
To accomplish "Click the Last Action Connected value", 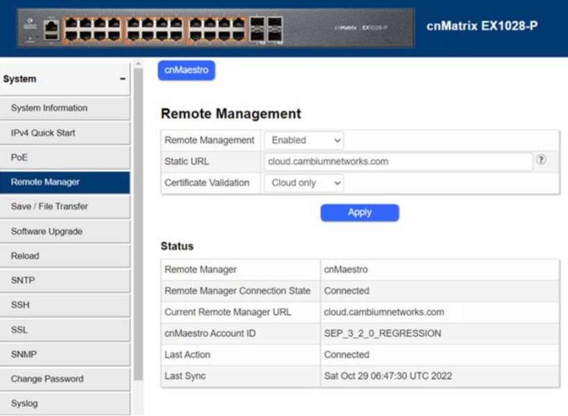I will click(x=347, y=355).
